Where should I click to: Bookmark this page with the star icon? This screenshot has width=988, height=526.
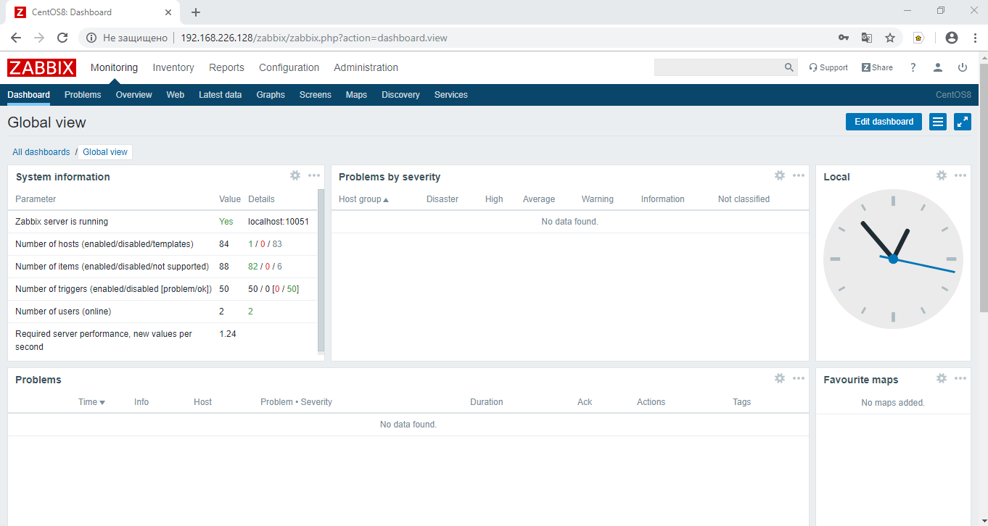890,38
